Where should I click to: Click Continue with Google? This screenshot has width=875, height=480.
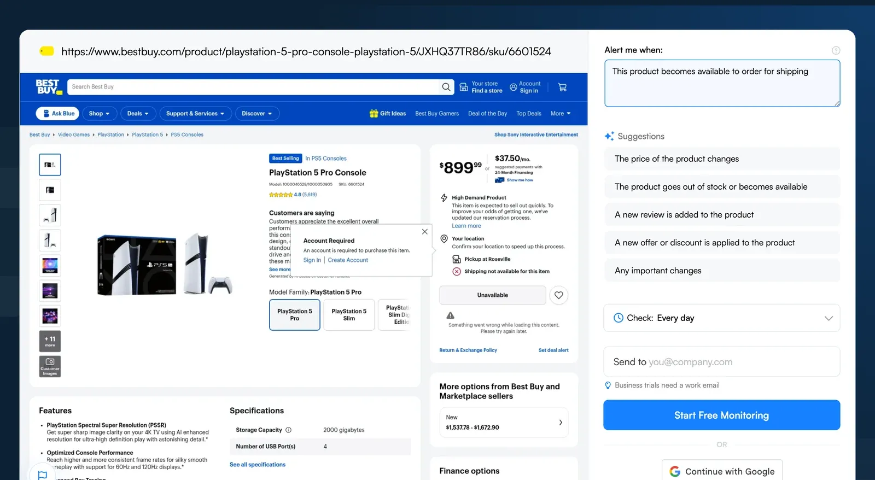click(722, 471)
